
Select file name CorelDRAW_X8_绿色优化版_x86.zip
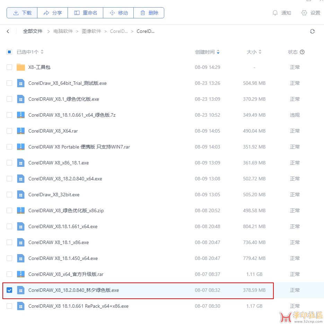pyautogui.click(x=66, y=210)
